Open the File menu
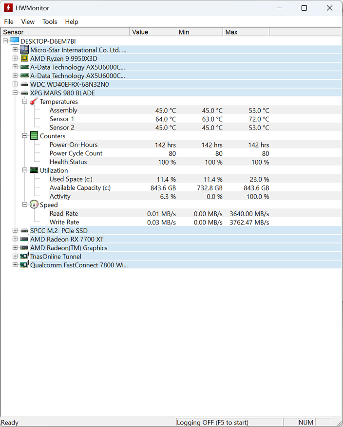 click(9, 21)
